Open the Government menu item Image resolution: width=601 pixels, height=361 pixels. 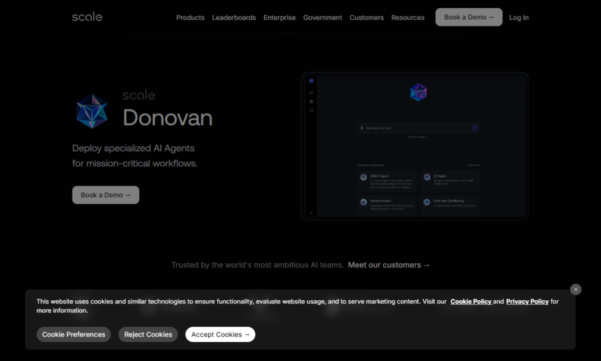[322, 18]
